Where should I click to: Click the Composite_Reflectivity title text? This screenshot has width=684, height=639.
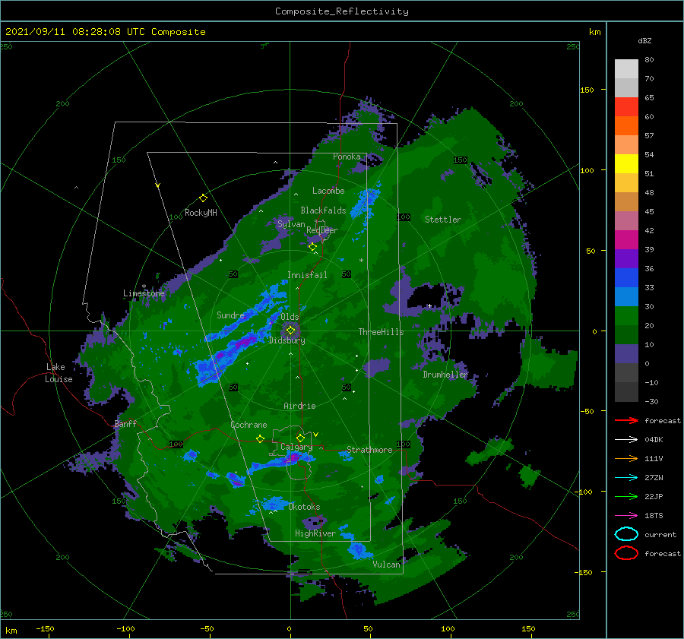pos(342,11)
